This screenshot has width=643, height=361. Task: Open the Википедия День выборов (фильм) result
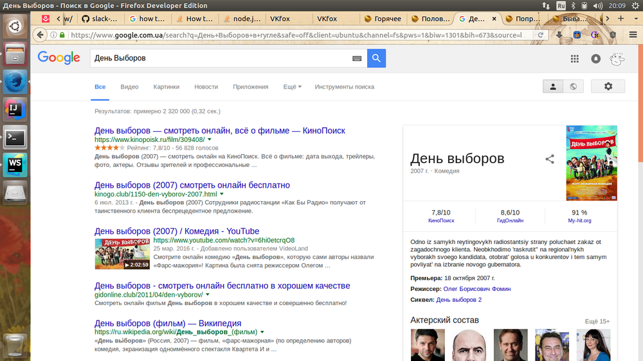tap(168, 323)
